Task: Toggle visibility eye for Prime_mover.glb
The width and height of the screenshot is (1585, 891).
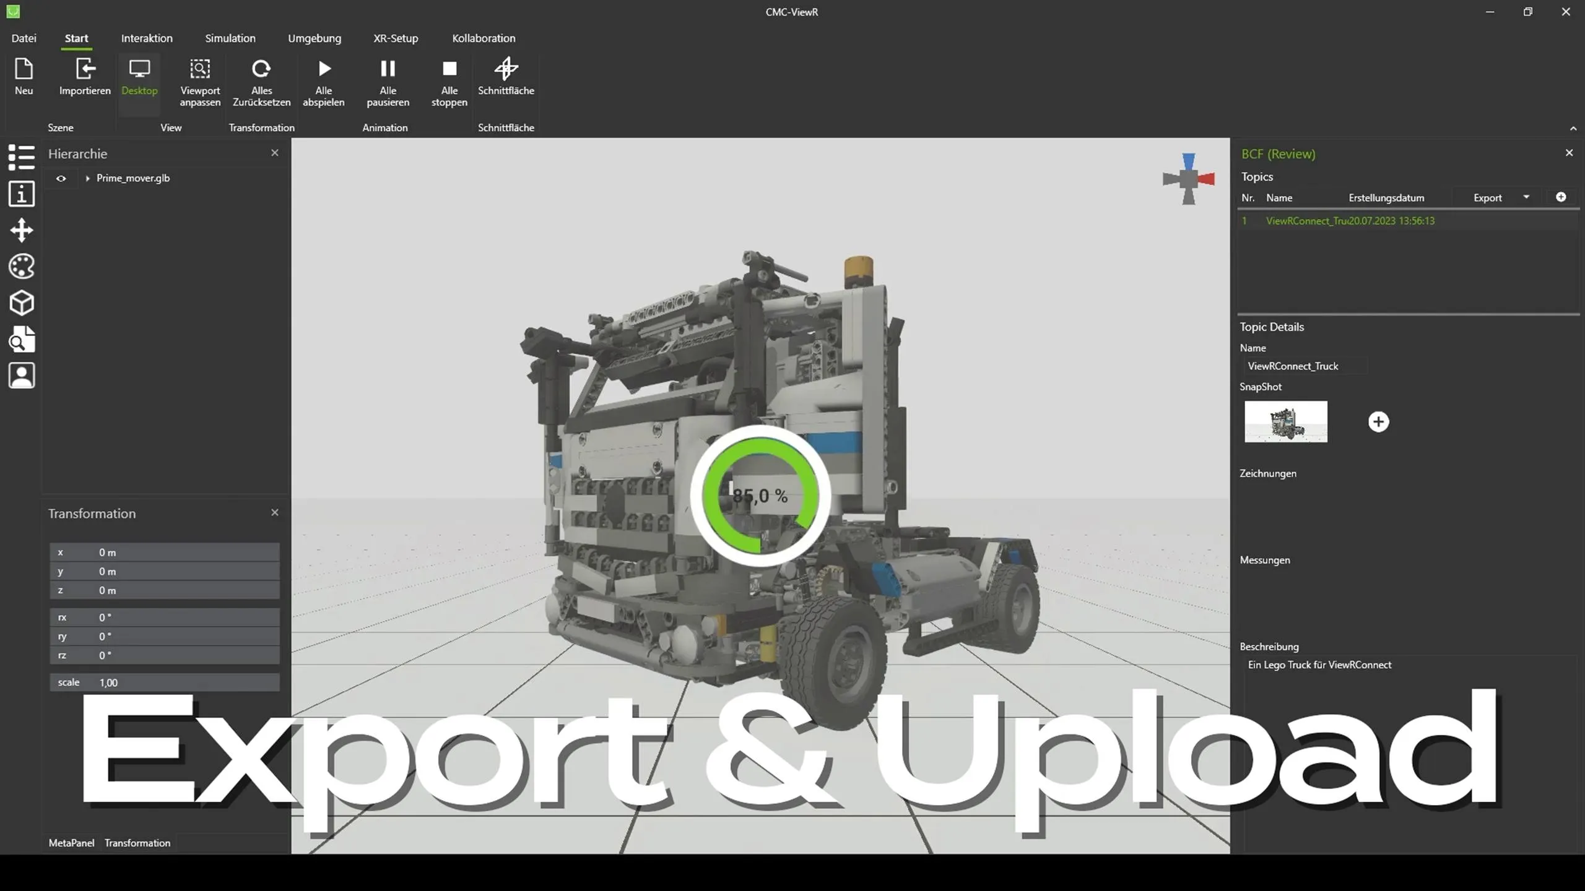Action: click(x=61, y=178)
